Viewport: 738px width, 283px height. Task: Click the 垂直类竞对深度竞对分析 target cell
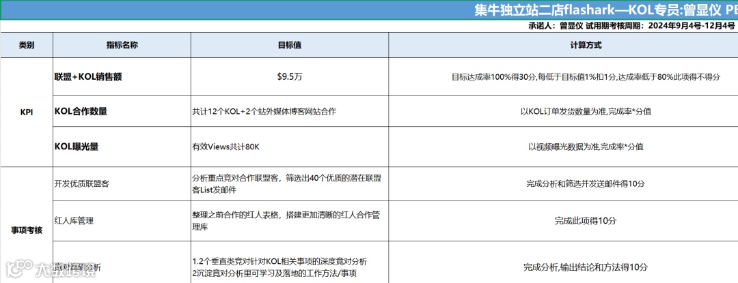290,262
